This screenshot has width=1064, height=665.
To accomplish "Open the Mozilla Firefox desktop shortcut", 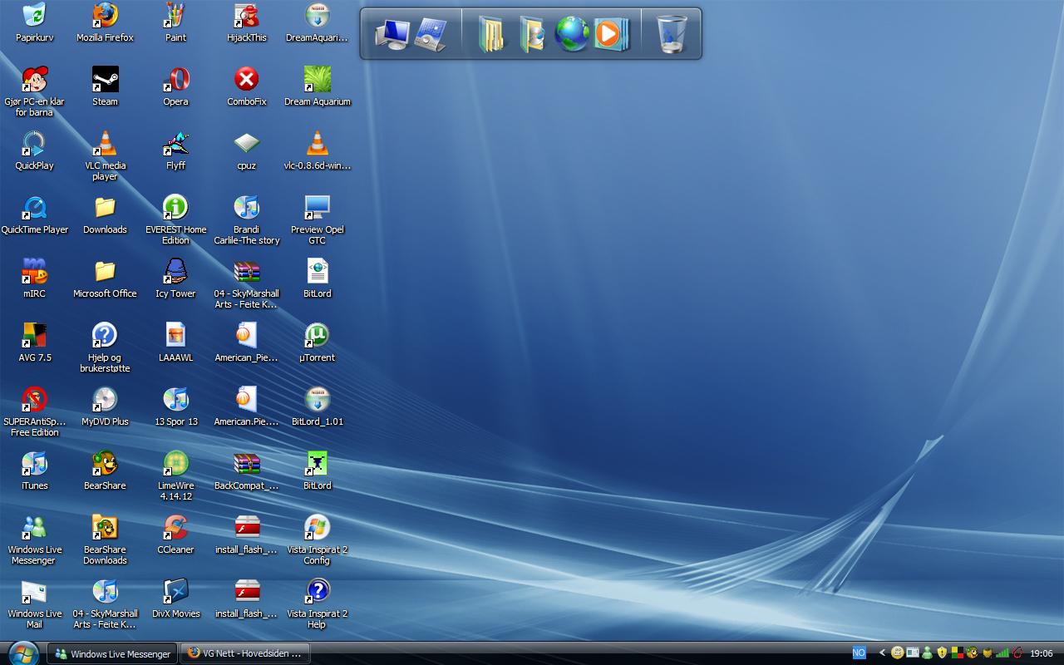I will (x=105, y=17).
